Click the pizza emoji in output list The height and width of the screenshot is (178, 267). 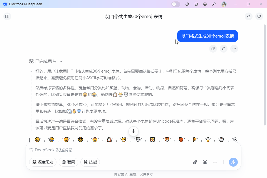click(195, 140)
